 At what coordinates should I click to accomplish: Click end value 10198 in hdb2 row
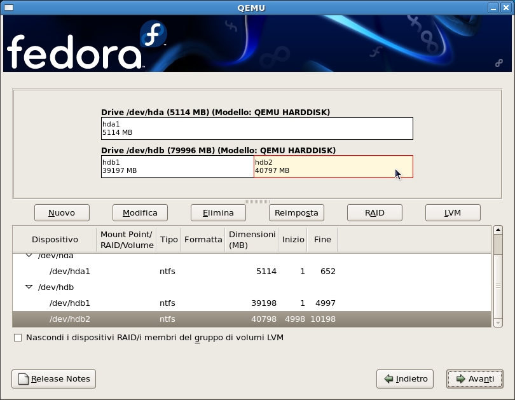pyautogui.click(x=323, y=319)
